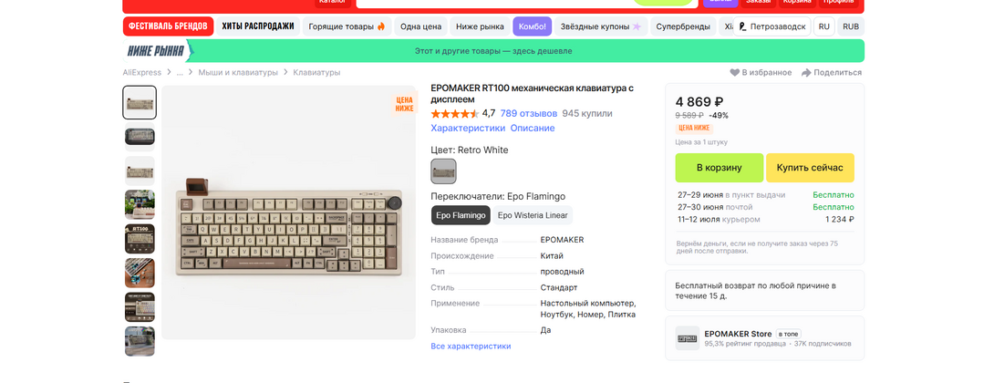Click the EPOMAKER Store logo icon
Screen dimensions: 994x383
688,338
